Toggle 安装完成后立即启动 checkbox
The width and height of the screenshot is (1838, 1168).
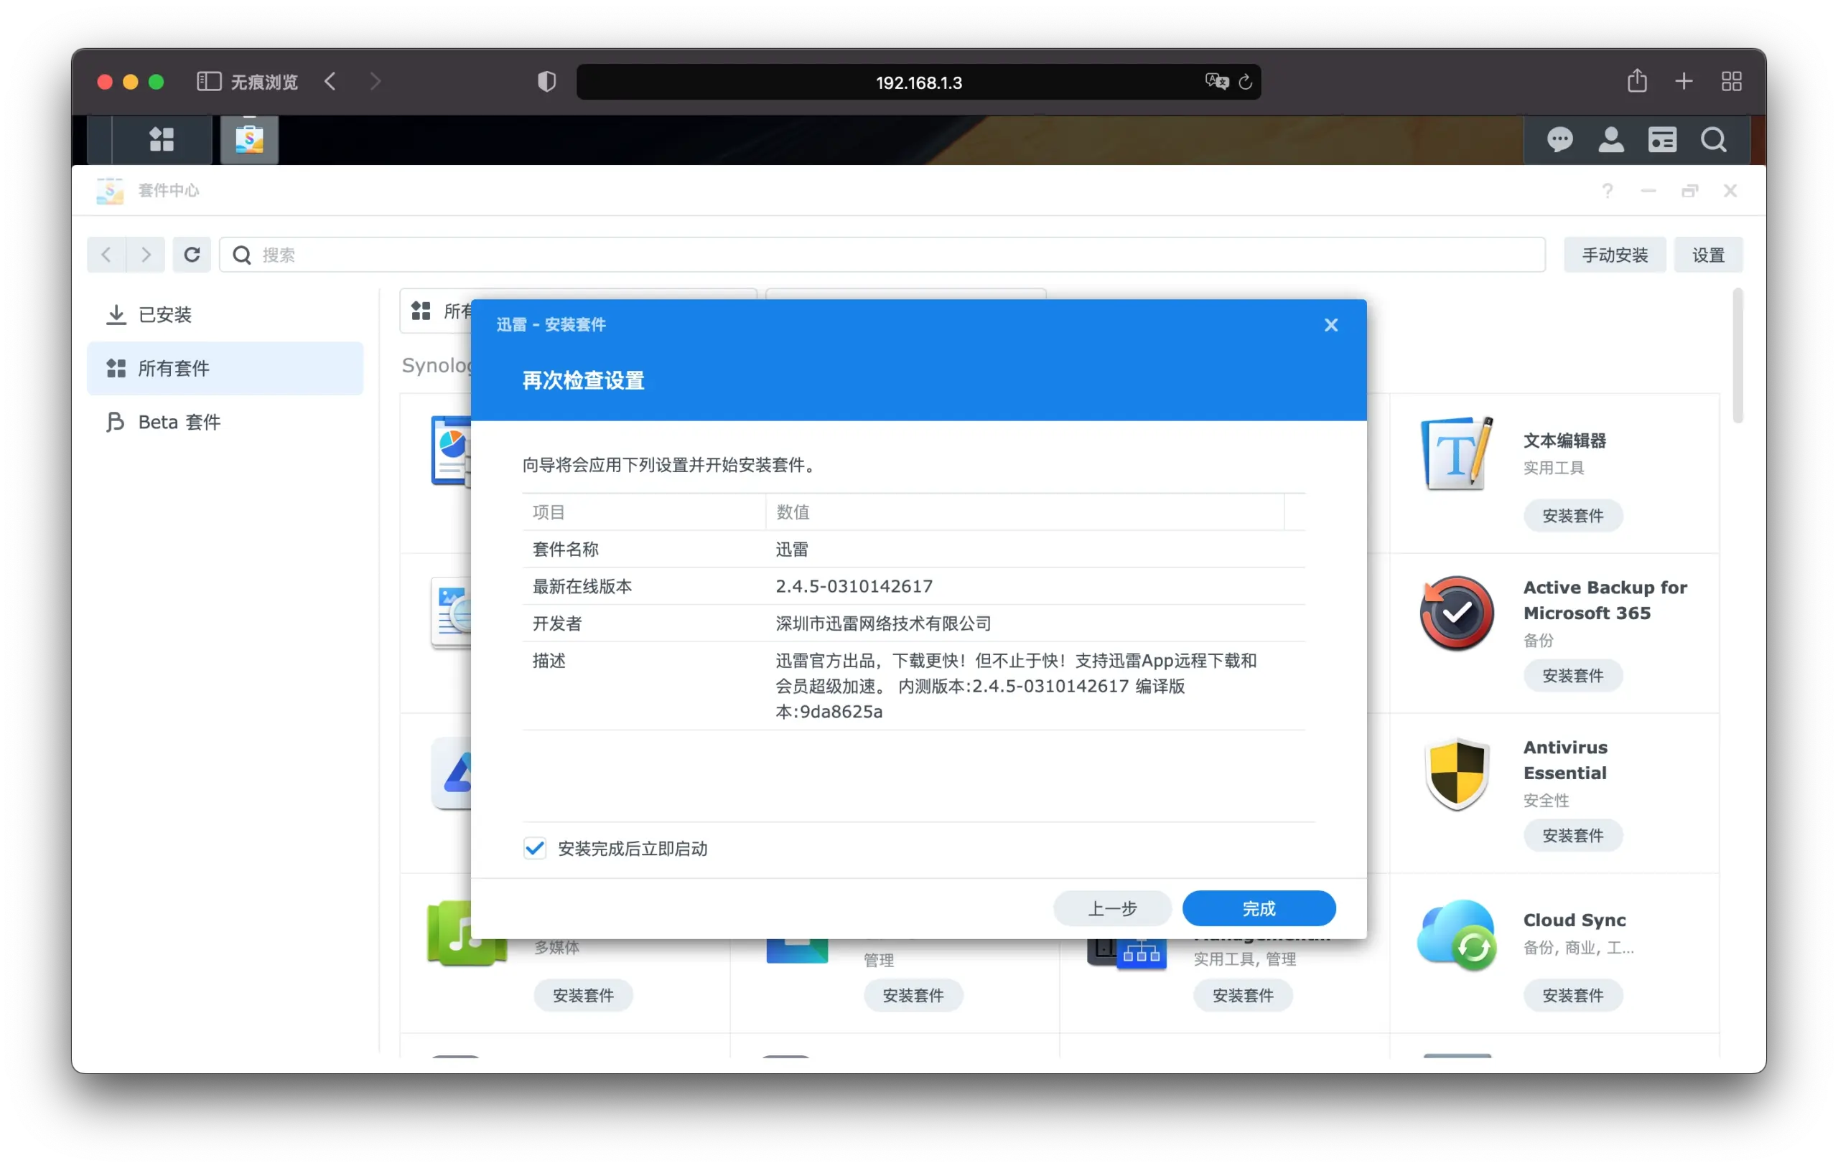(535, 848)
